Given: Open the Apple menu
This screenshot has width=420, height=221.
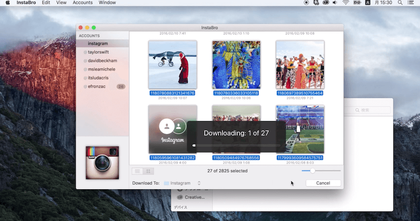Looking at the screenshot, I should [8, 3].
